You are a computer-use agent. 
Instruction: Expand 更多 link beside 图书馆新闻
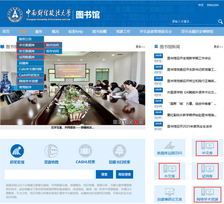coord(218,47)
